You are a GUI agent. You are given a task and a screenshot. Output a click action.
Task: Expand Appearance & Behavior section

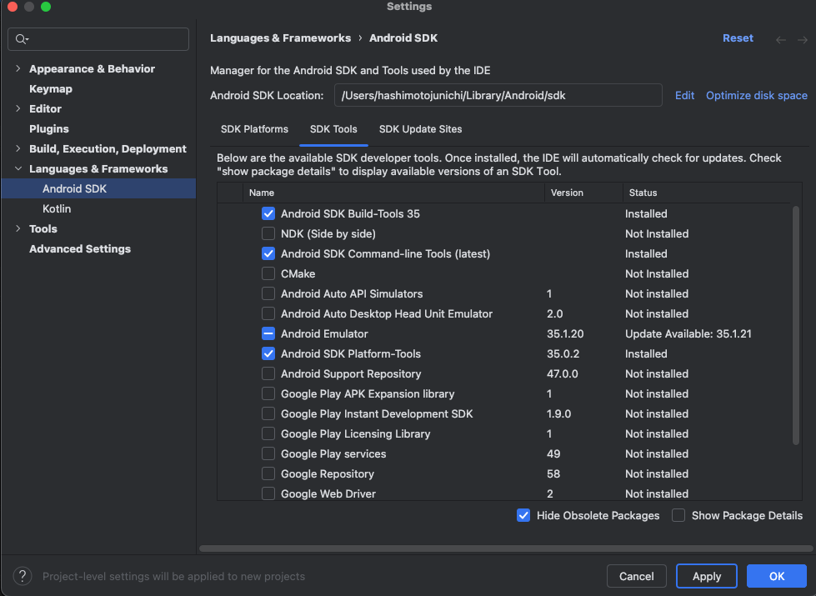click(x=18, y=68)
